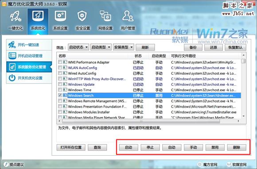
Task: Click the 刷新 refresh button
Action: [145, 47]
